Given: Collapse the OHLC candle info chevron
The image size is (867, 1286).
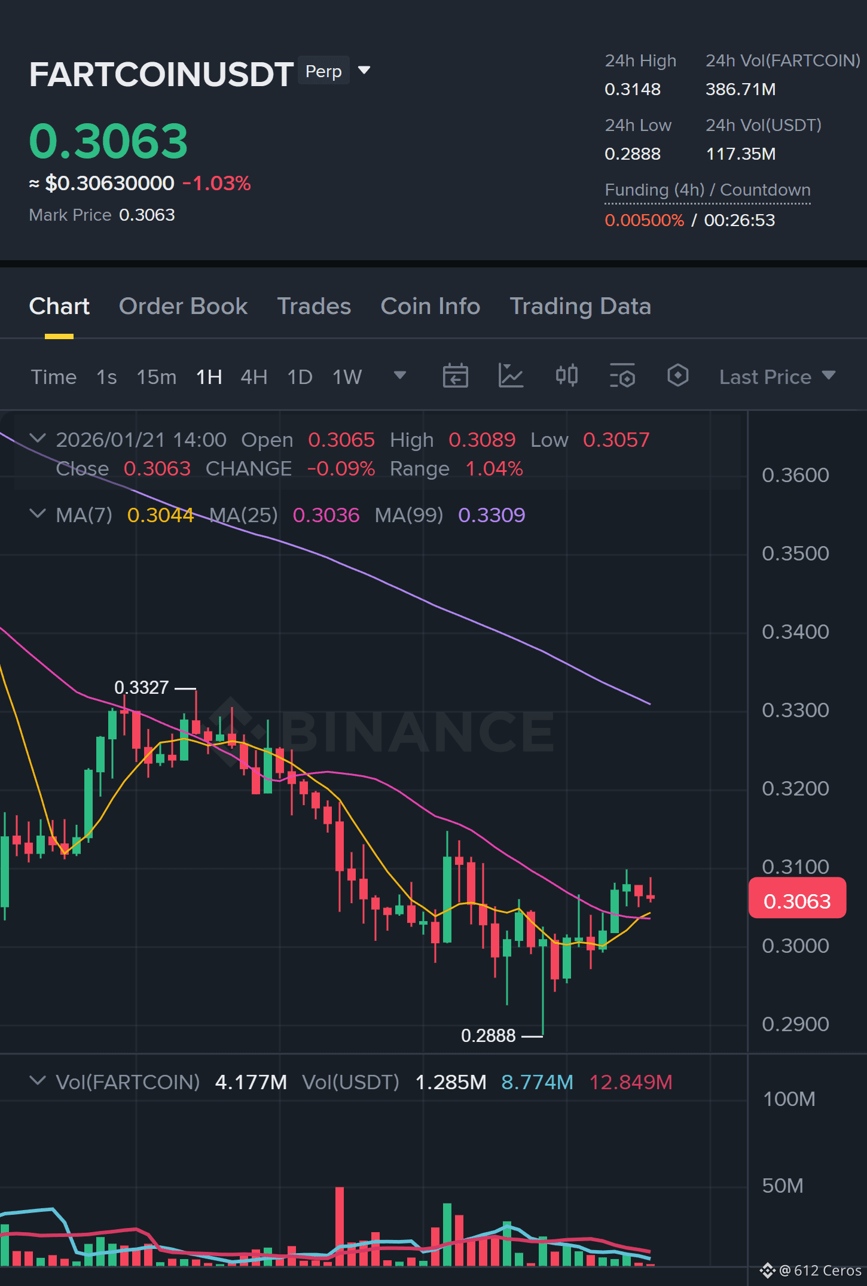Looking at the screenshot, I should (x=37, y=438).
